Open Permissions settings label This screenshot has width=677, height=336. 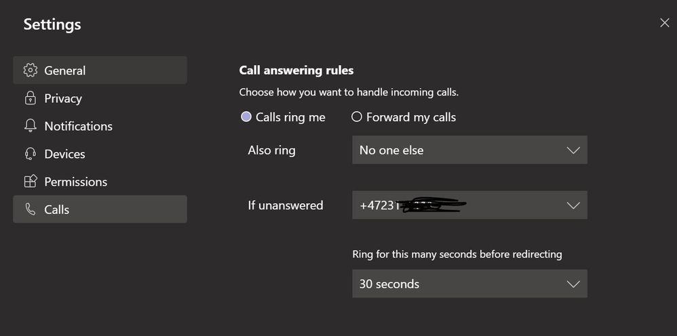(75, 182)
